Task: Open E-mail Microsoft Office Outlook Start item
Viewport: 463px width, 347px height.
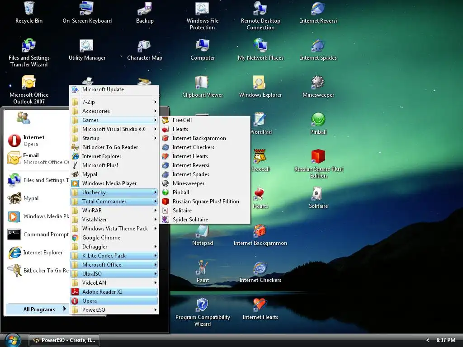Action: (x=38, y=159)
